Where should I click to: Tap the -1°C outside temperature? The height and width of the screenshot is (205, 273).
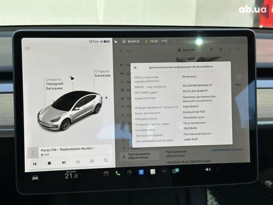(164, 41)
